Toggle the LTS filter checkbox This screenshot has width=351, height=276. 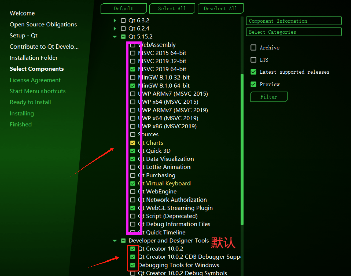click(253, 60)
